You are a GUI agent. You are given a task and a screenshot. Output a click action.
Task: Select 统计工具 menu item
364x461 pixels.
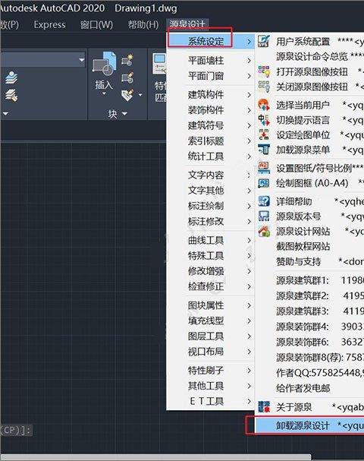click(211, 156)
